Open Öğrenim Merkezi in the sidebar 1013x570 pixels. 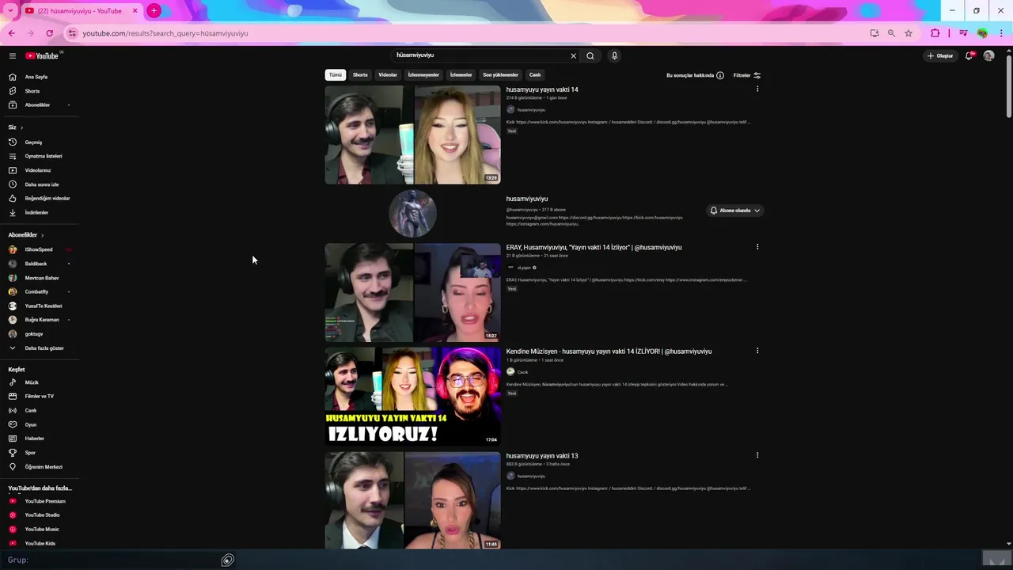coord(40,466)
